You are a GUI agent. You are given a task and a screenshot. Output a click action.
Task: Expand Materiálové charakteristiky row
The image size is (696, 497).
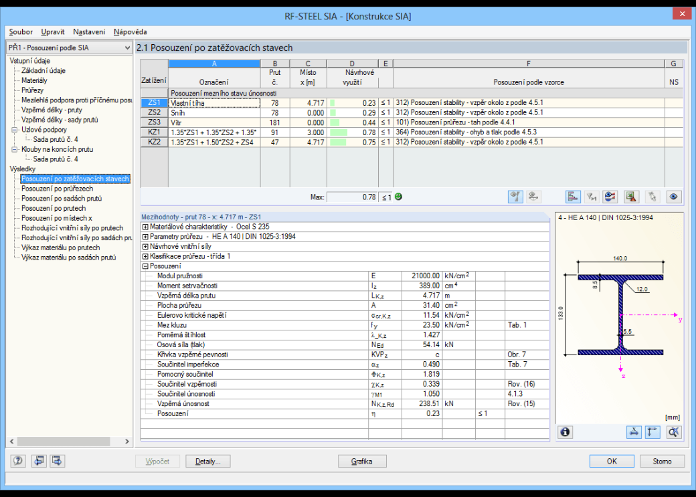coord(145,227)
